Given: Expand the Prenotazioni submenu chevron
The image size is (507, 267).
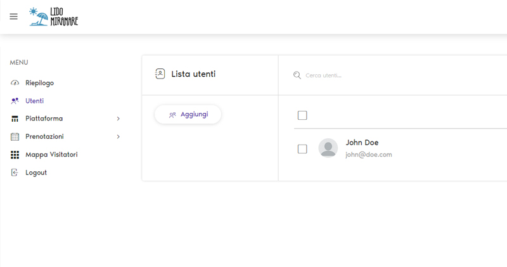Looking at the screenshot, I should point(118,136).
